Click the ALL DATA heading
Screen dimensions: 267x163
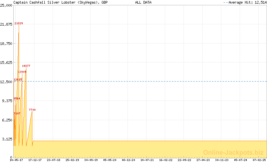[143, 2]
